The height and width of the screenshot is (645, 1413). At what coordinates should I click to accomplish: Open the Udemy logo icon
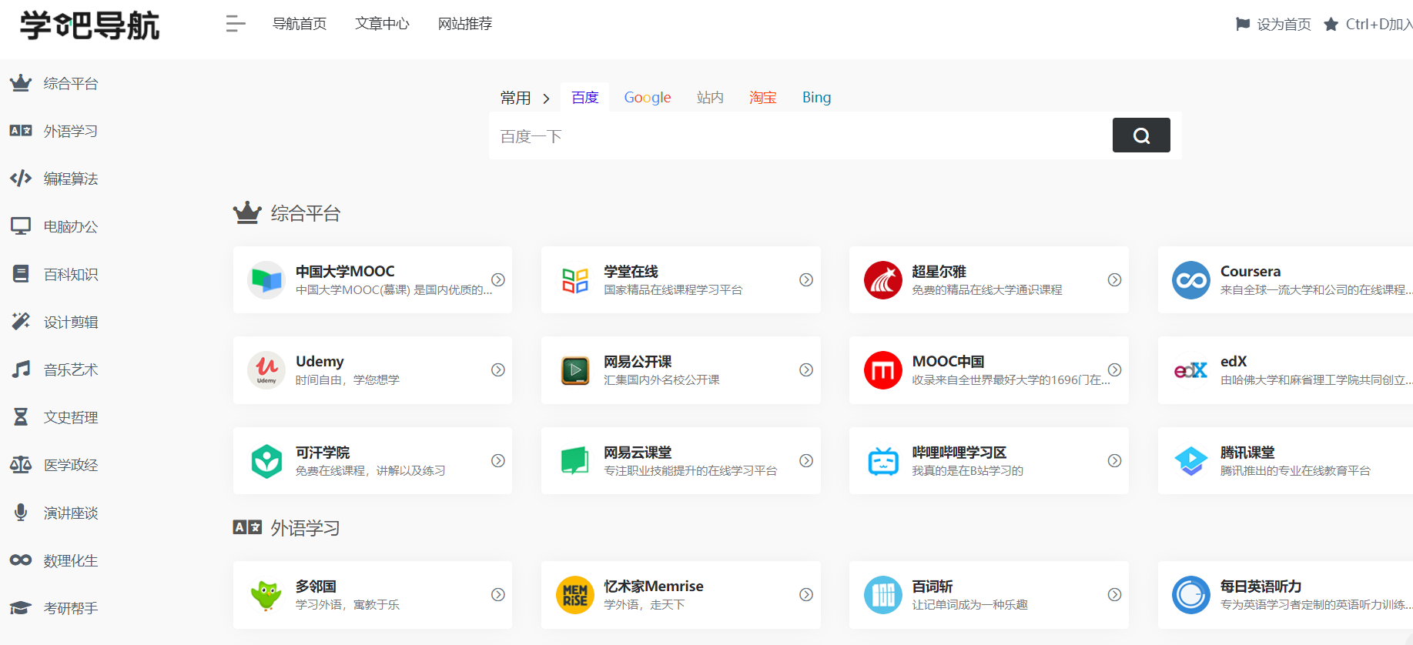tap(266, 370)
